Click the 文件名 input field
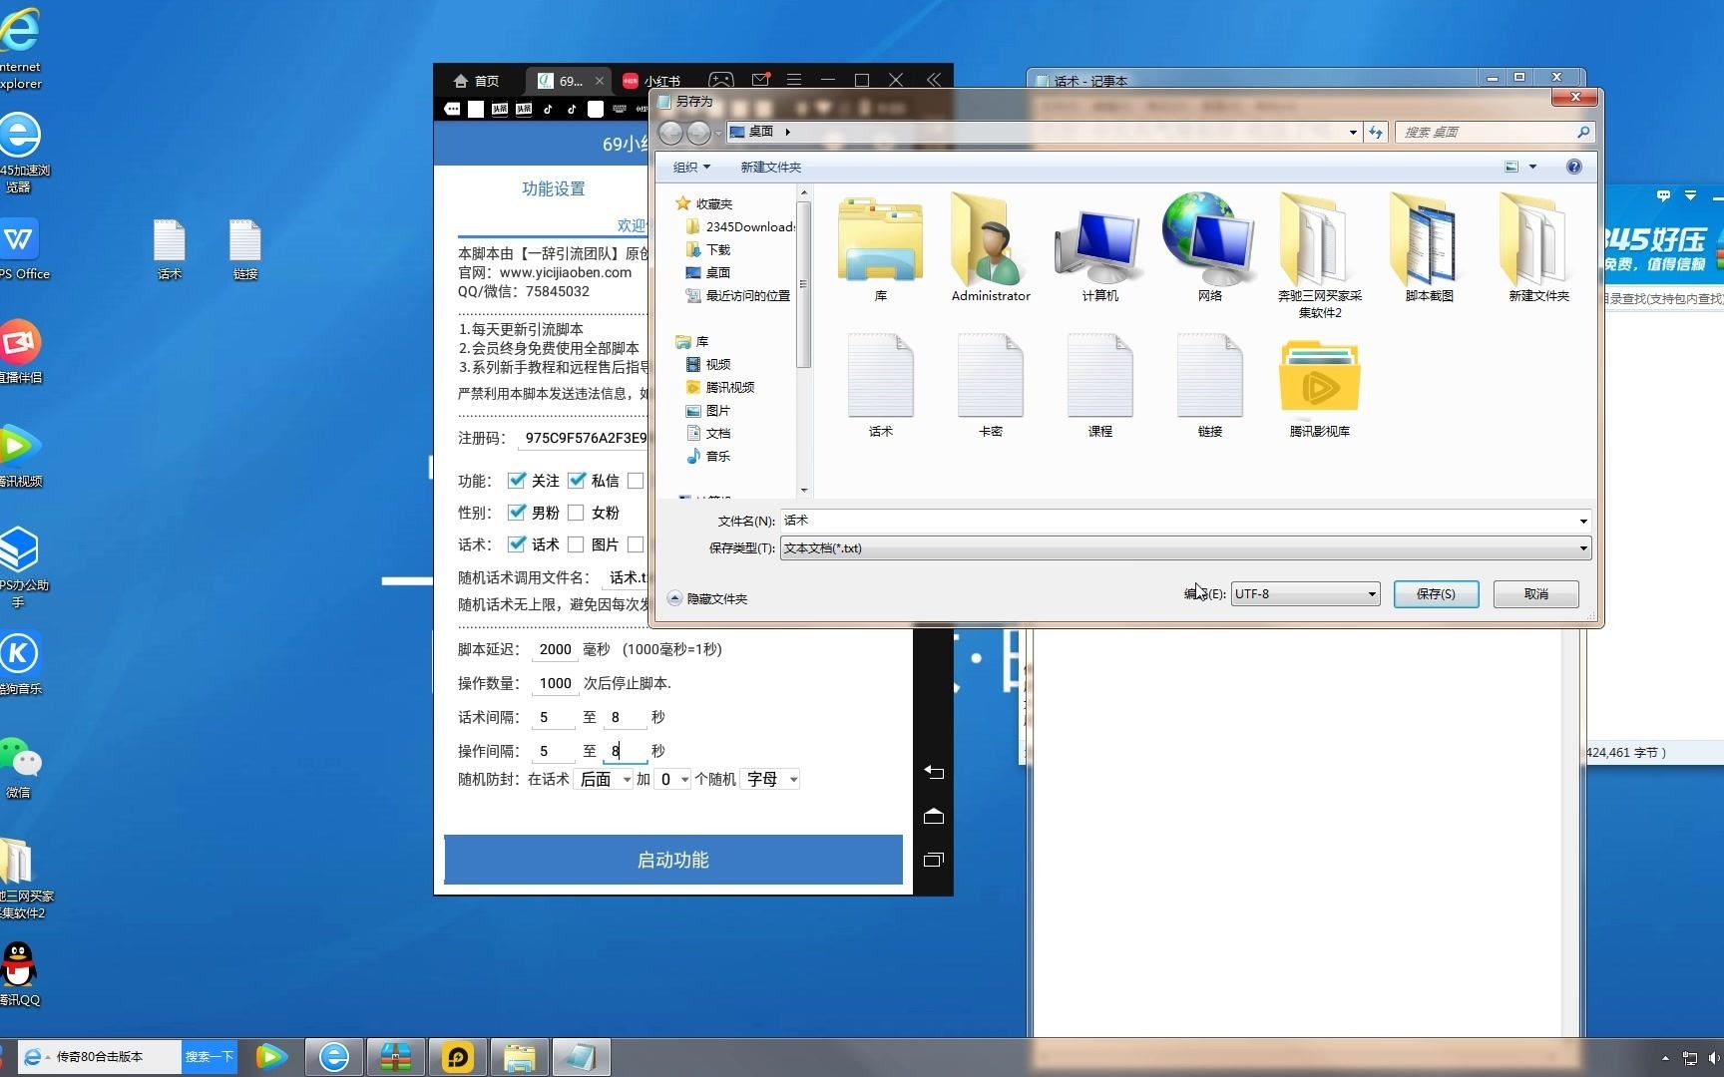 point(1177,521)
